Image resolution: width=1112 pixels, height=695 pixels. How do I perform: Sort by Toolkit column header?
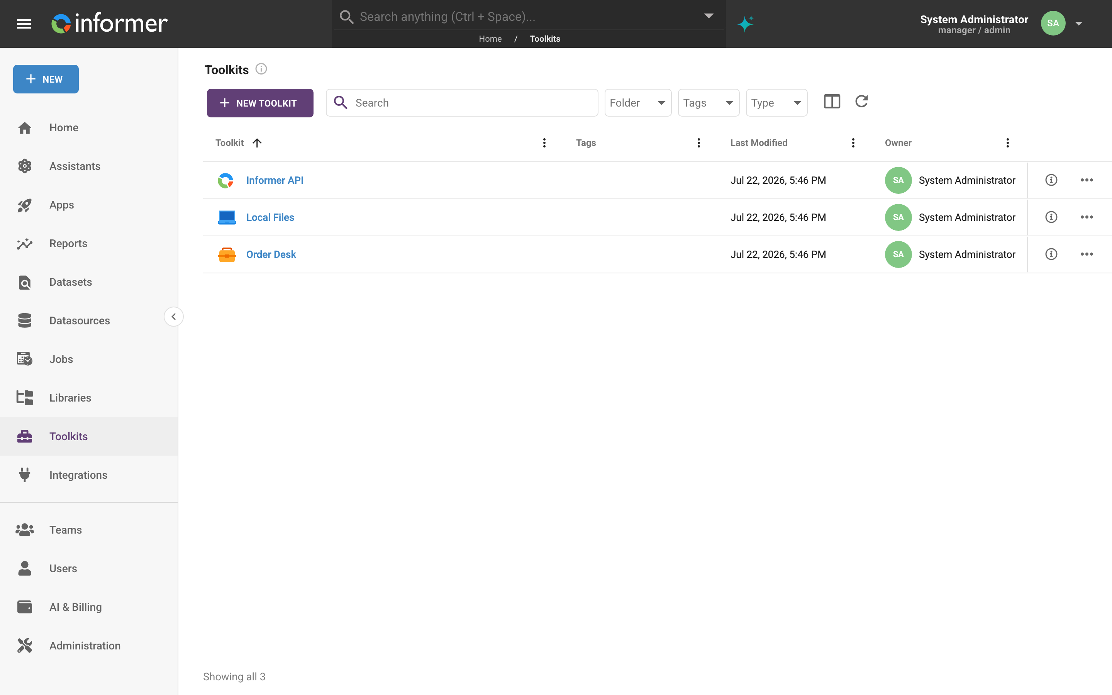(229, 143)
